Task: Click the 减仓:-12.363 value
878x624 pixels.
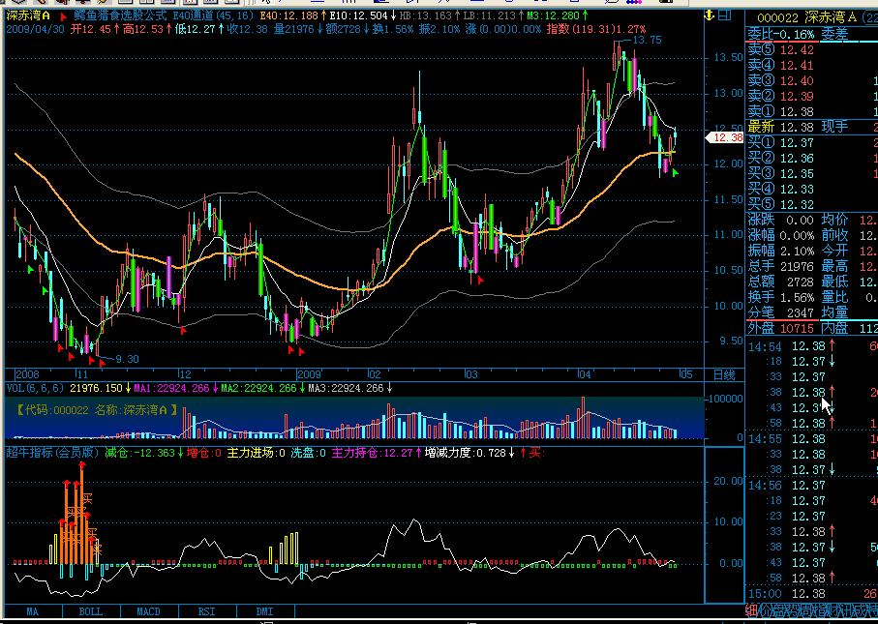Action: pos(143,452)
